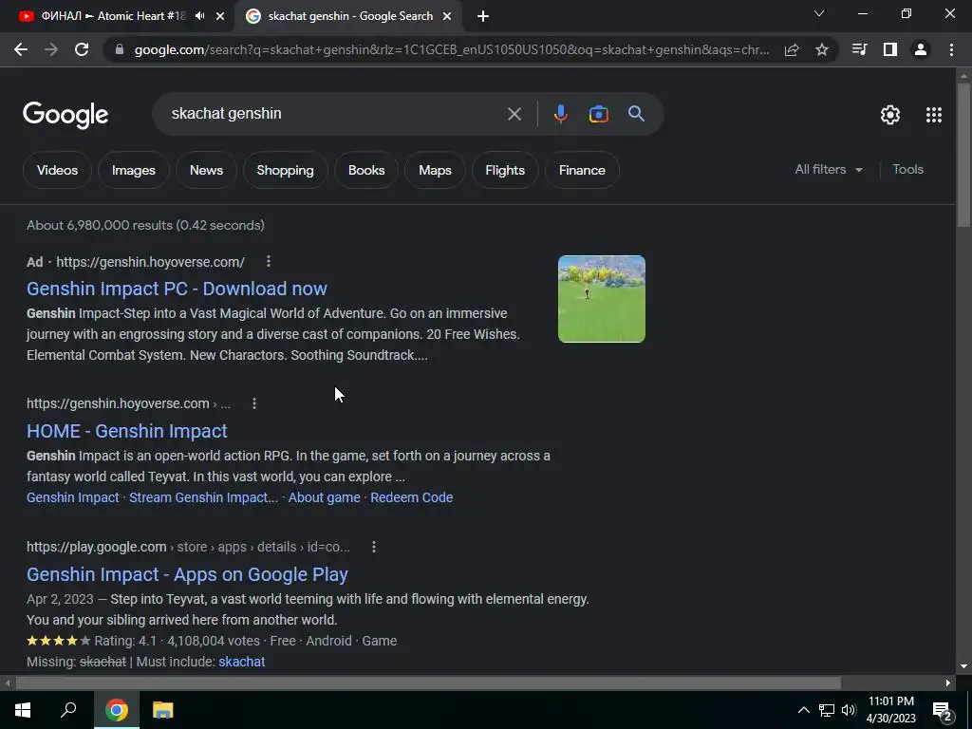The height and width of the screenshot is (729, 972).
Task: Open the tab search chevron
Action: [819, 13]
